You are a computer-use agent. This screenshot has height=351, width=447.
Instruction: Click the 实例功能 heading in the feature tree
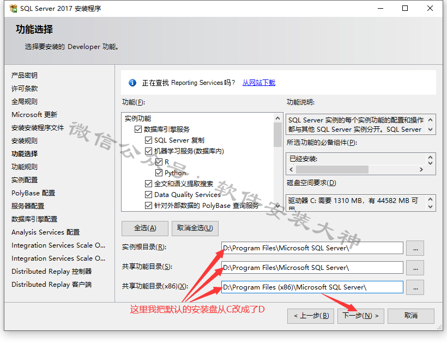click(x=138, y=119)
